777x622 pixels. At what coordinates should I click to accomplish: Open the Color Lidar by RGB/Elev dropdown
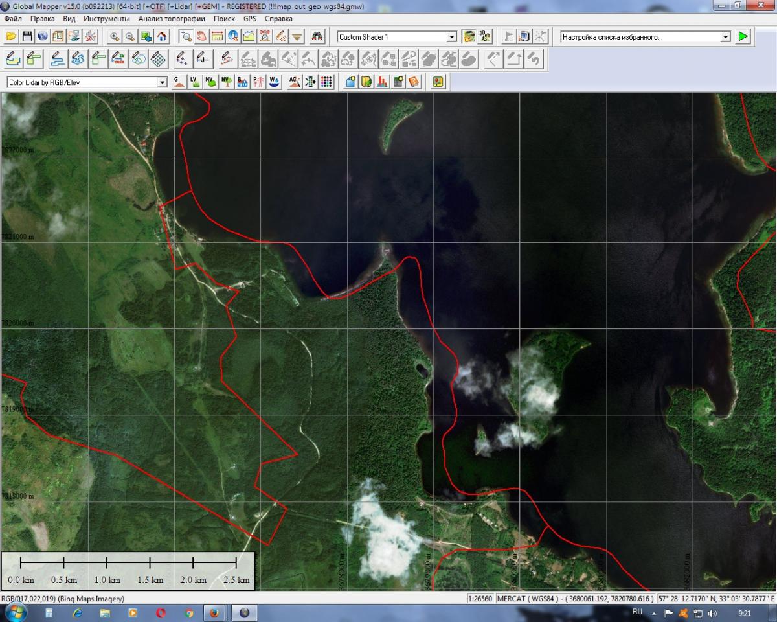point(163,83)
